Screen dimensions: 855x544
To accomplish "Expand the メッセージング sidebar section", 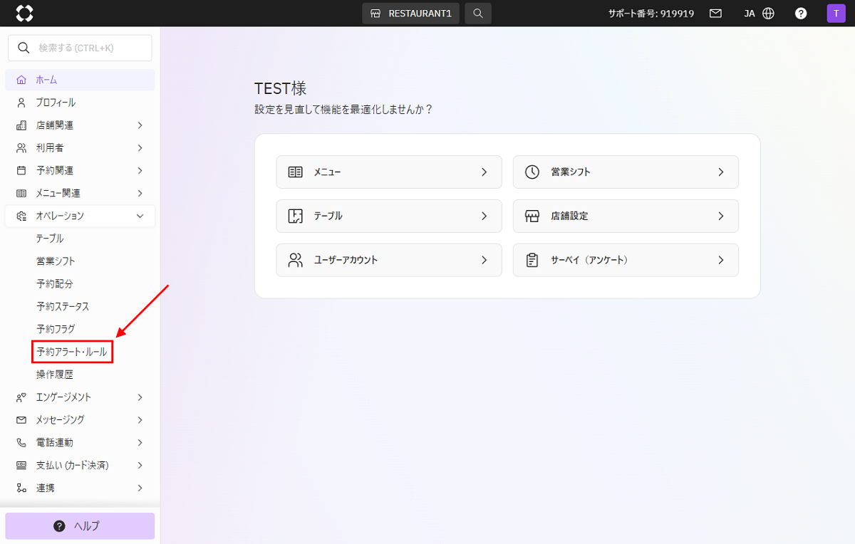I will (x=80, y=420).
